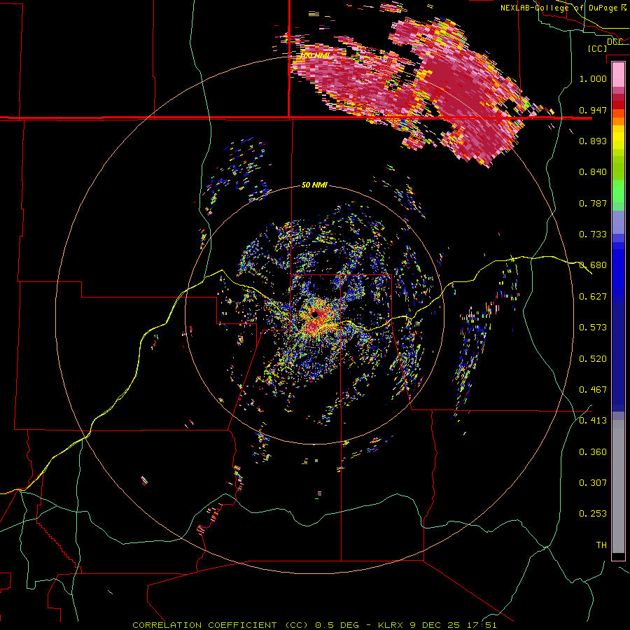The height and width of the screenshot is (630, 630).
Task: Pick the bright green segment of the color bar
Action: click(x=618, y=192)
